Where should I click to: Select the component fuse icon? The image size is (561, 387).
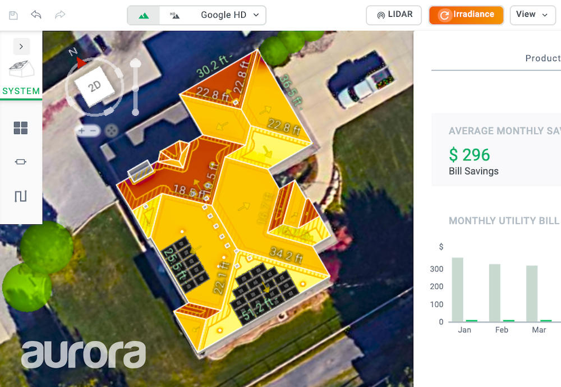(21, 162)
